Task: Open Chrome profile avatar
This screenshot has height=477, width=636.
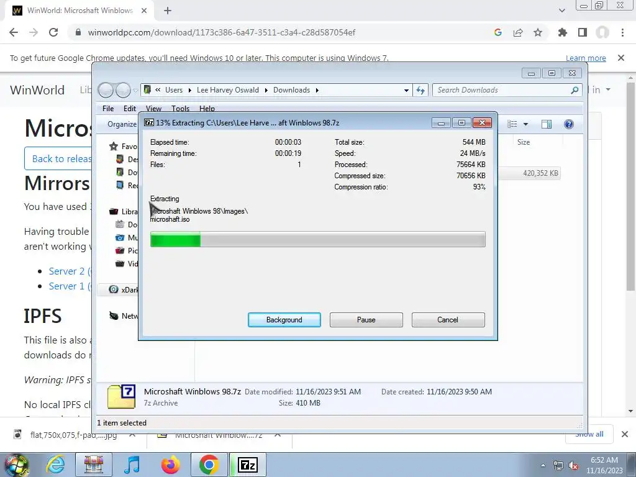Action: (x=602, y=32)
